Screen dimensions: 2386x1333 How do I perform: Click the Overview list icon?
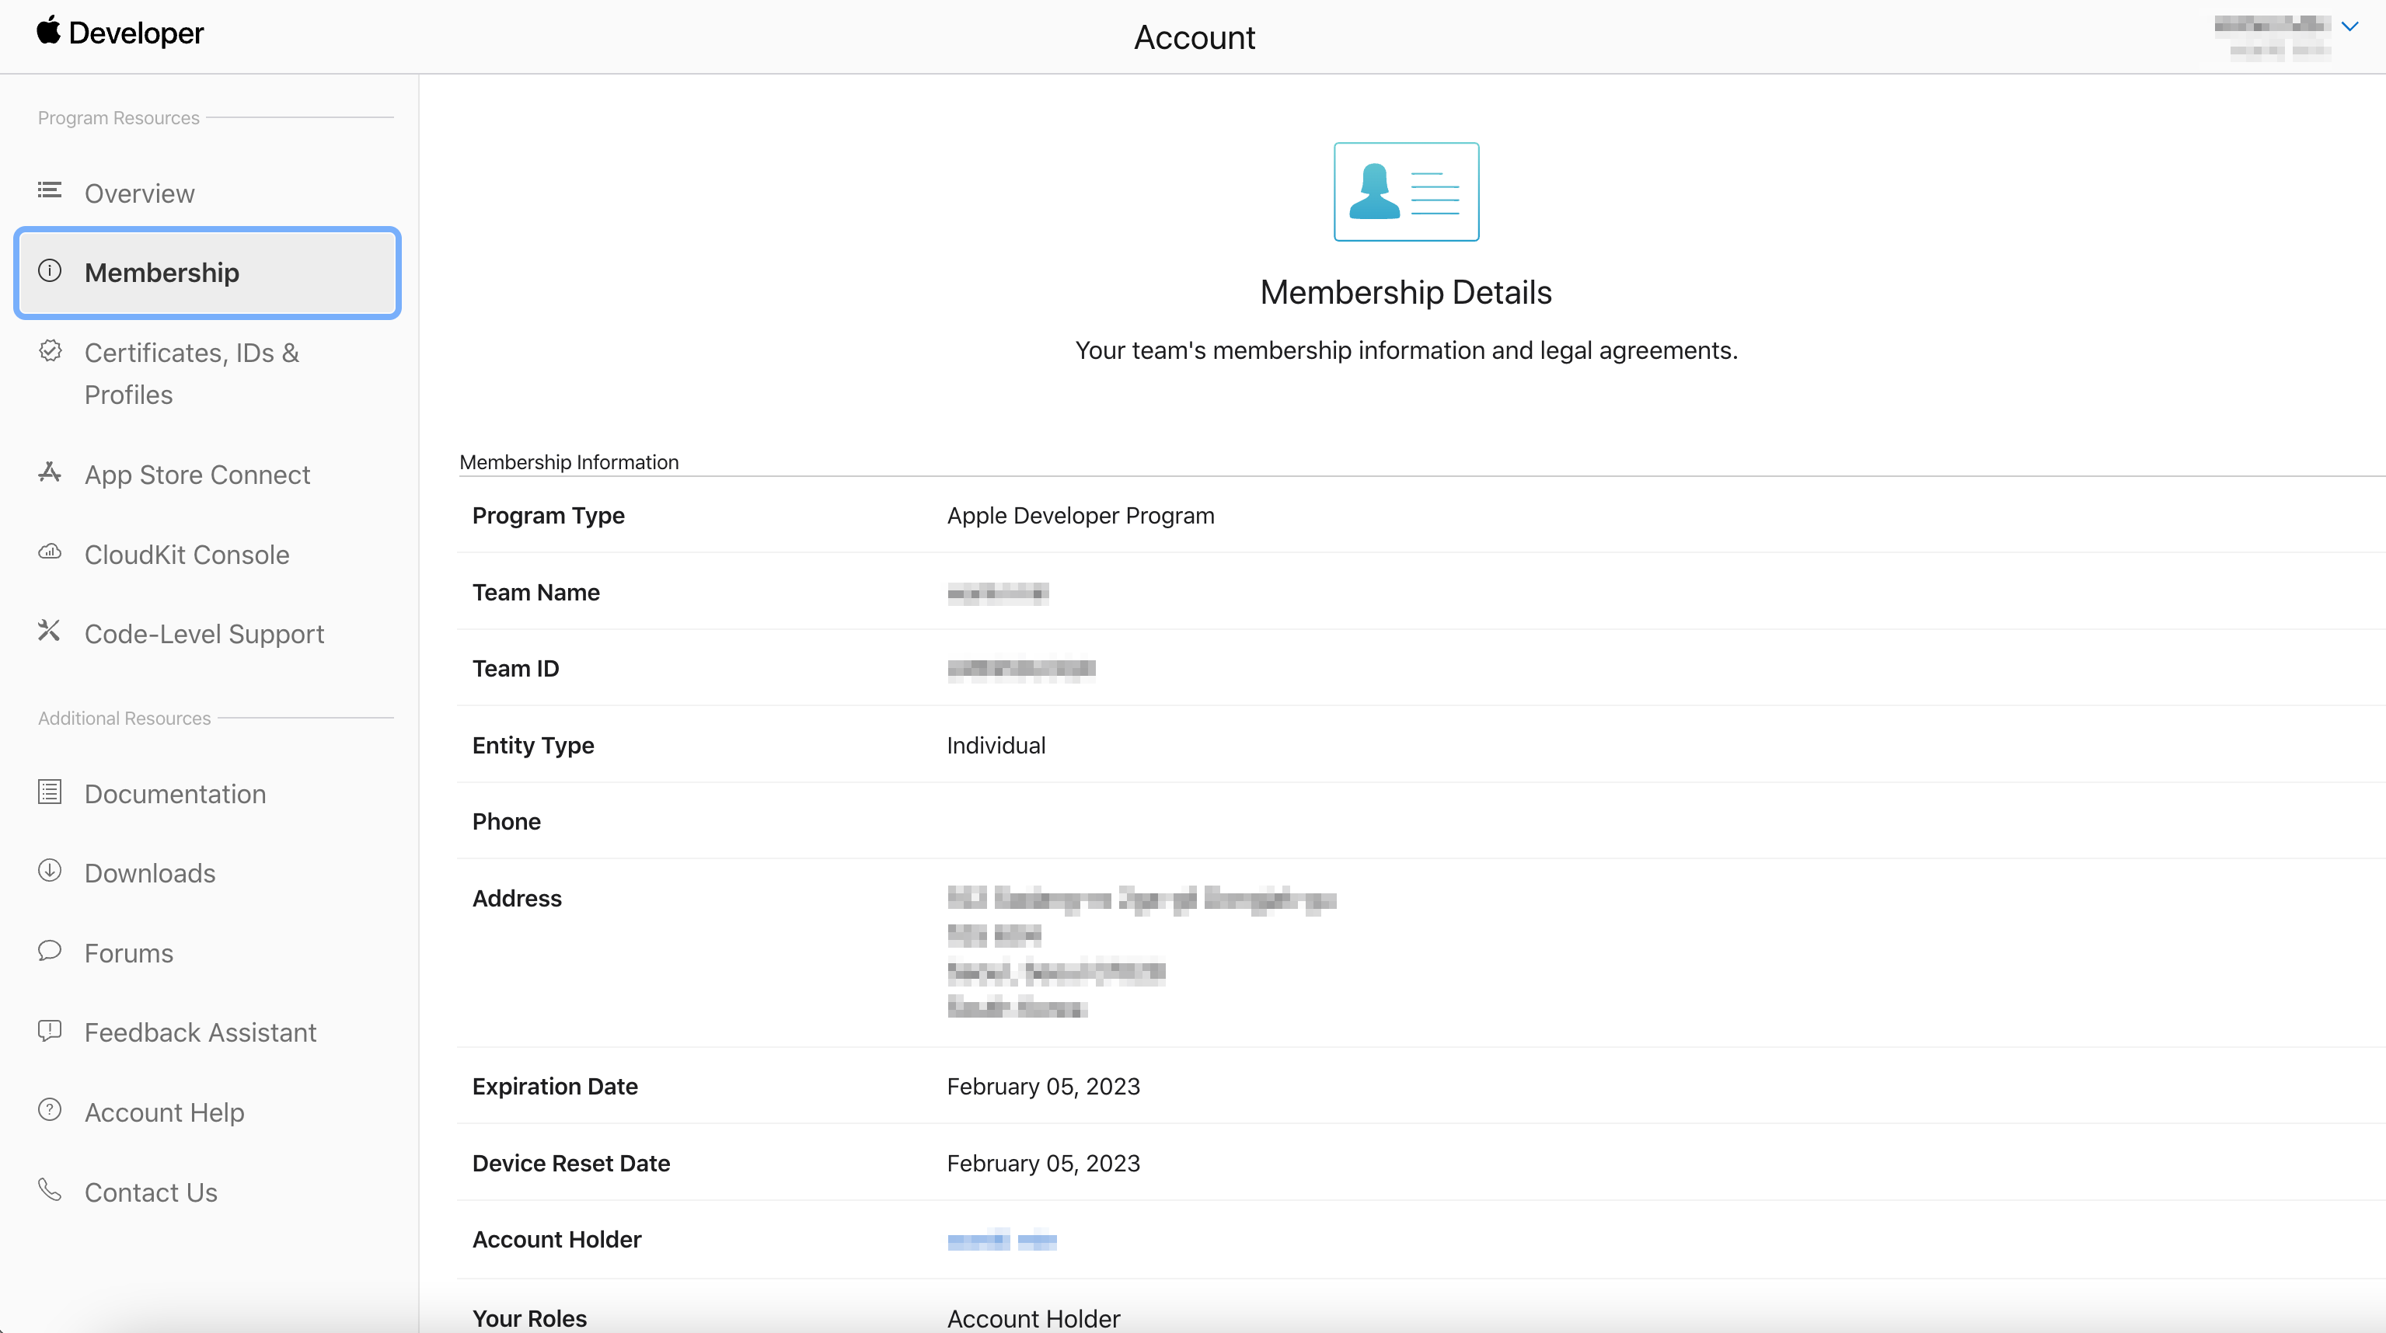pos(49,190)
